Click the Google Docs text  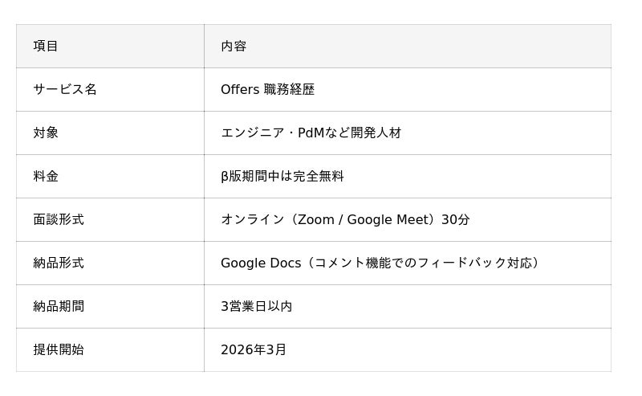[261, 263]
